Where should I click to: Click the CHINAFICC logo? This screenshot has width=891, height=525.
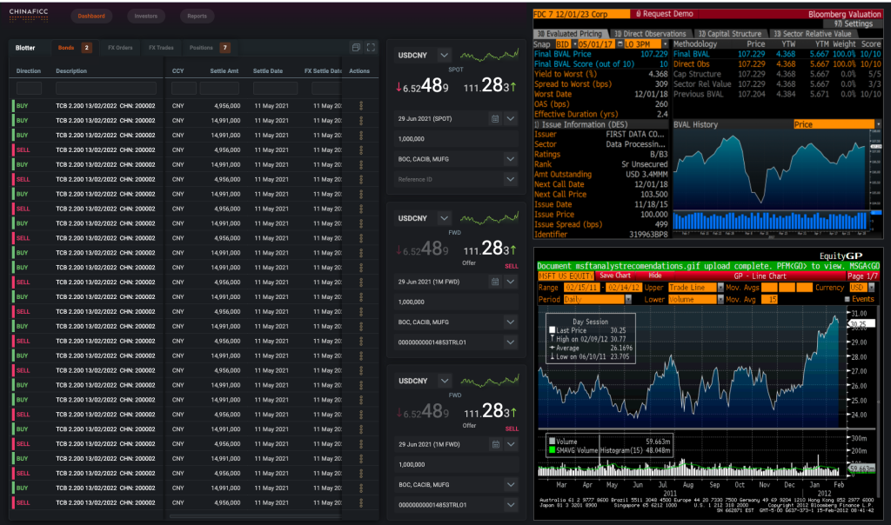[29, 14]
